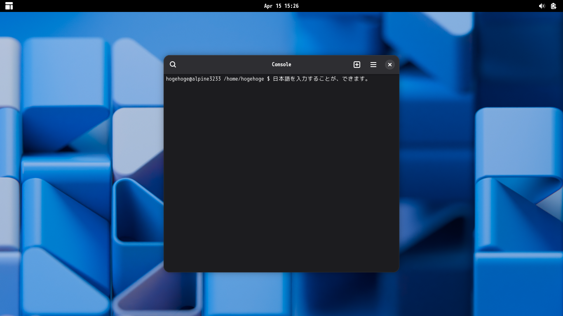
Task: Open the Console search icon
Action: pyautogui.click(x=173, y=65)
